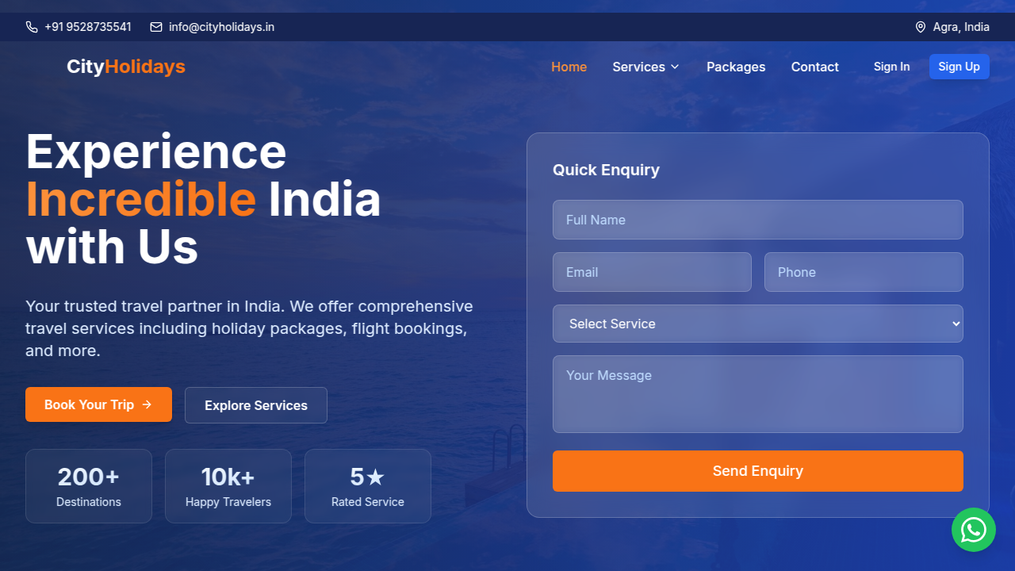Click the info@cityholidays.in email address

pos(221,27)
